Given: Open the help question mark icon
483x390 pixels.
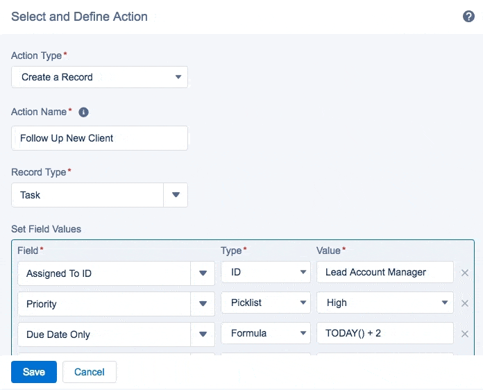Looking at the screenshot, I should [x=468, y=17].
